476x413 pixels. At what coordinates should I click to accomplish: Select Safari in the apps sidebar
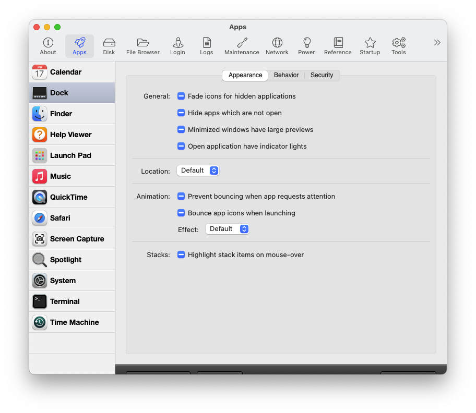coord(72,218)
